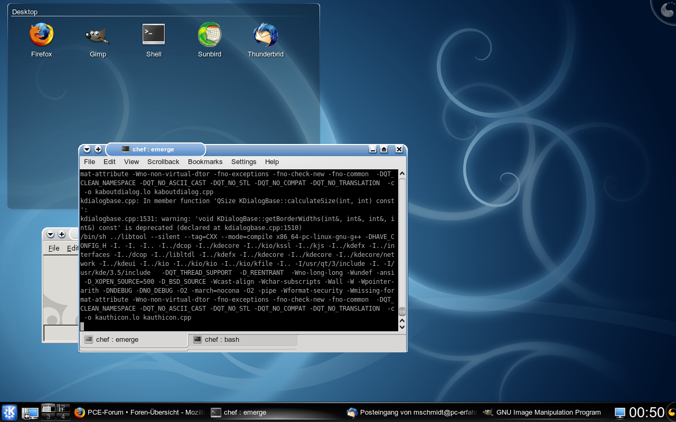Viewport: 676px width, 422px height.
Task: Click the monitor icon beside the clock
Action: [619, 413]
